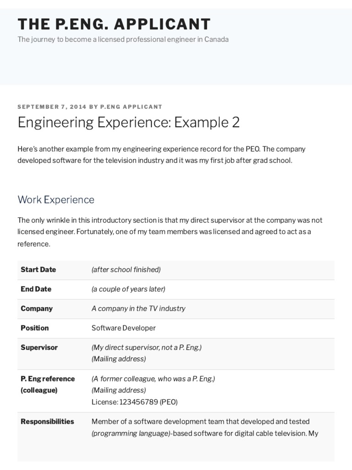Select the "End Date" row label
Viewport: 352px width, 470px height.
(36, 289)
